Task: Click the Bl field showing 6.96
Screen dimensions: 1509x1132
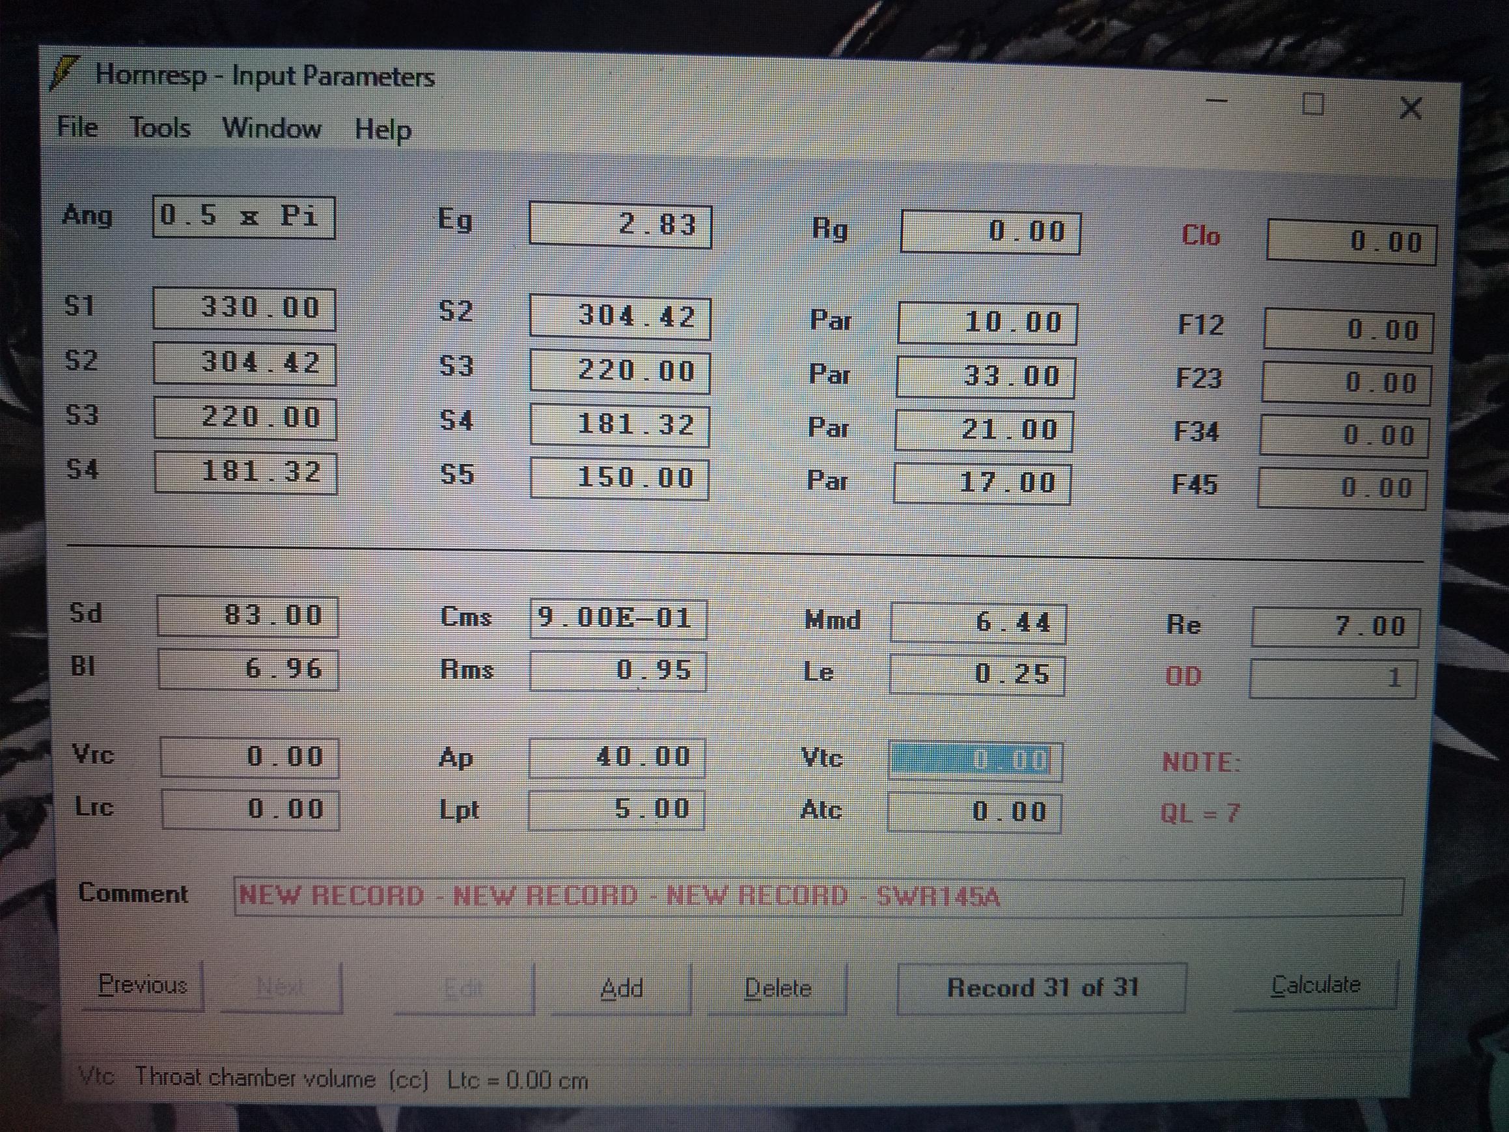Action: click(x=248, y=669)
